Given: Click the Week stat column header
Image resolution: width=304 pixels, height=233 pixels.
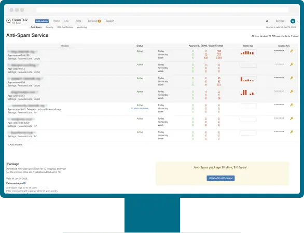Looking at the screenshot, I should click(x=248, y=46).
